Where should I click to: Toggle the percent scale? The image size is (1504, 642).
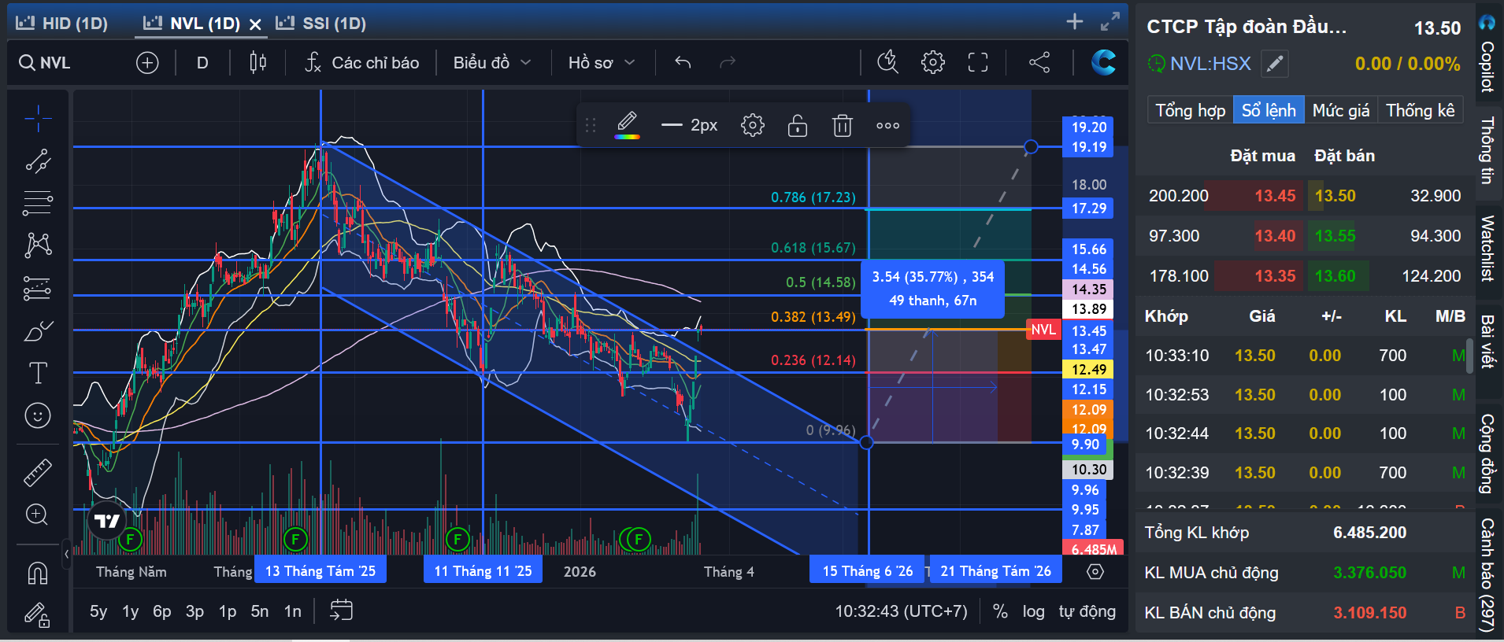[x=1000, y=611]
